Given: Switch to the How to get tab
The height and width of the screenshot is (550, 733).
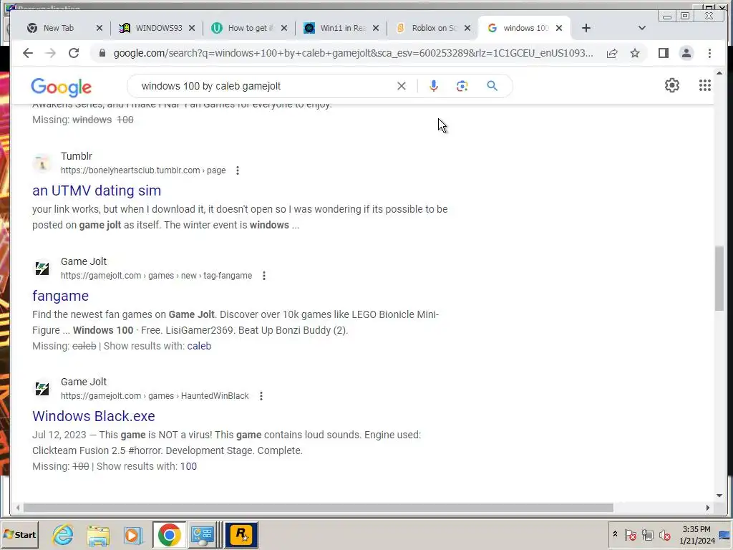Looking at the screenshot, I should [x=250, y=28].
